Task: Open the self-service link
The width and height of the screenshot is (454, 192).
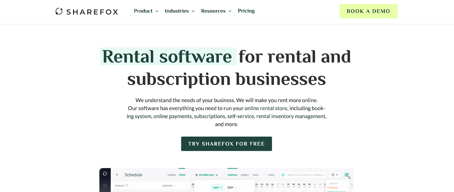Action: point(241,116)
